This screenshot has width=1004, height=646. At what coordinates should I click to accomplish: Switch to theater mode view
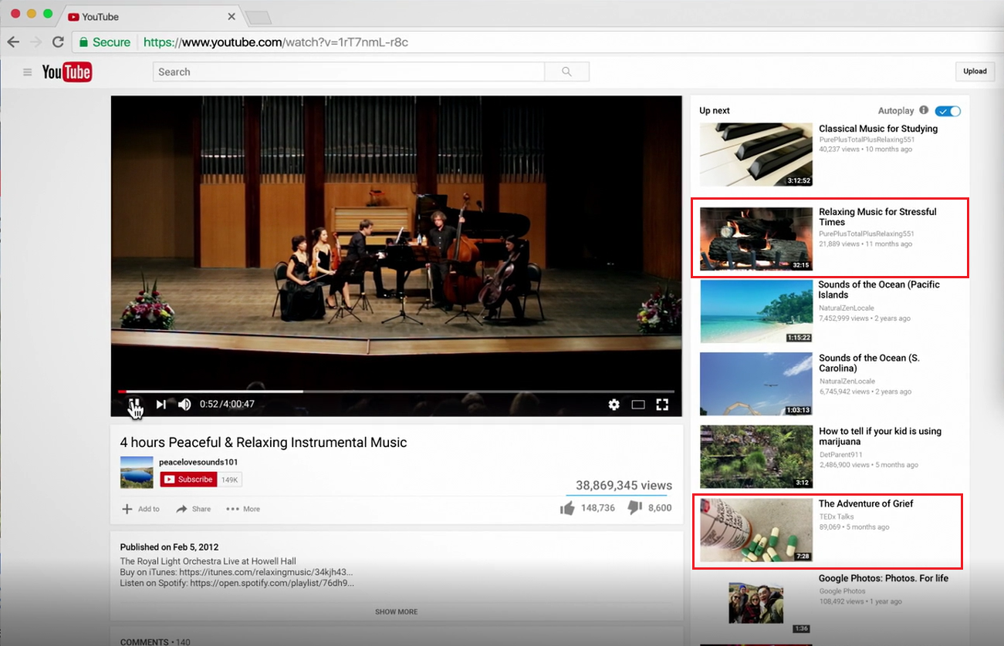point(638,405)
